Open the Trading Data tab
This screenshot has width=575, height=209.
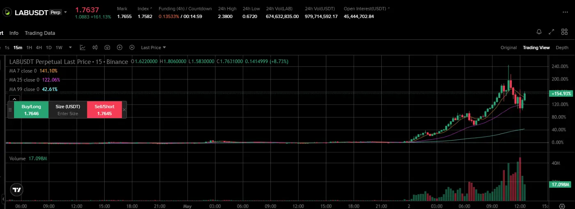pos(40,33)
